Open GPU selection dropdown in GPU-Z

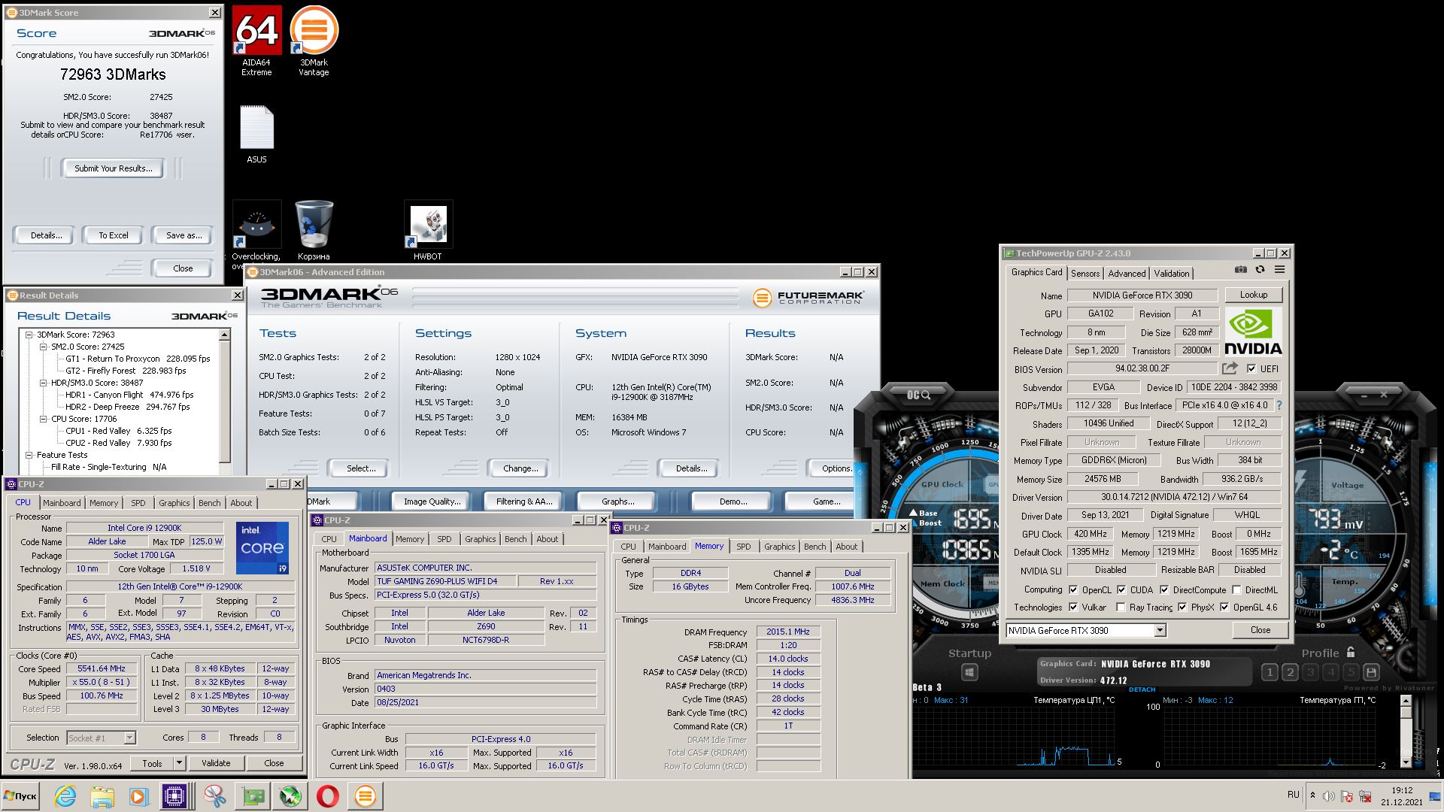[1160, 630]
